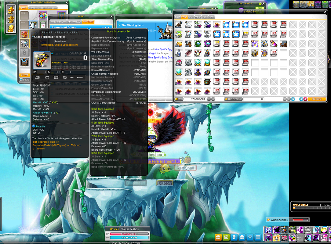Select the top golden totem slot
The image size is (331, 244).
tap(11, 10)
